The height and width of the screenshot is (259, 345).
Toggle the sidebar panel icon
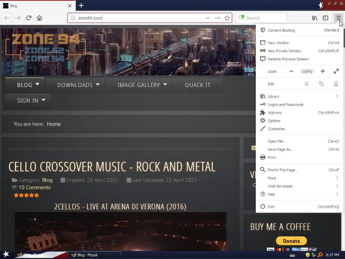click(325, 18)
